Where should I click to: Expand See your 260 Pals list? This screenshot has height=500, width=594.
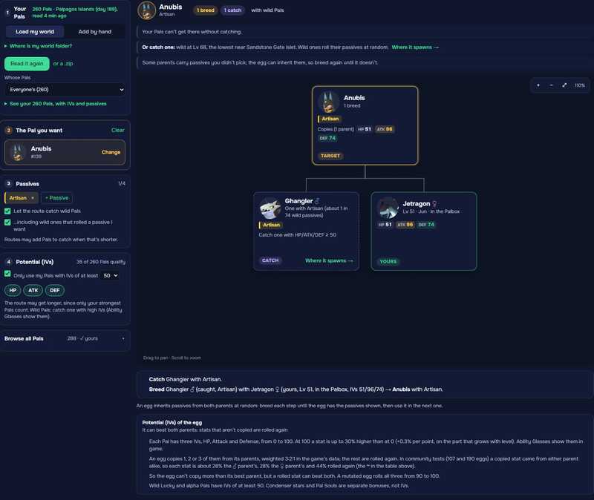pos(55,104)
